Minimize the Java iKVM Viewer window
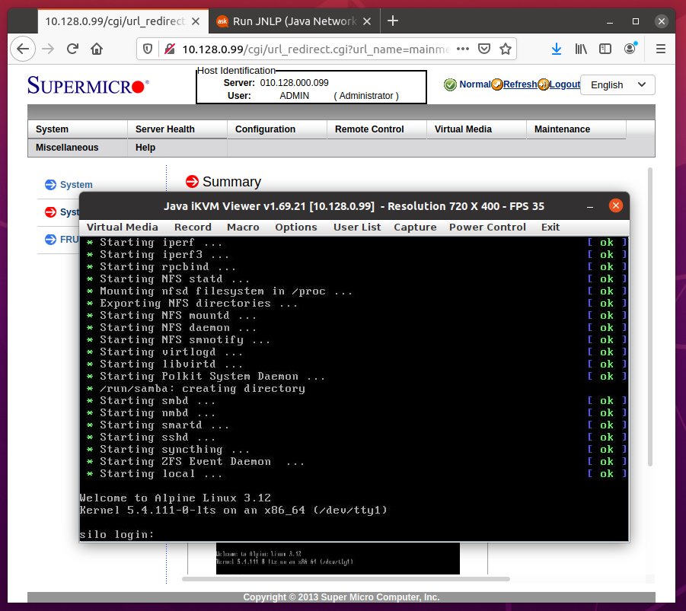Screen dimensions: 686x611 tap(590, 206)
